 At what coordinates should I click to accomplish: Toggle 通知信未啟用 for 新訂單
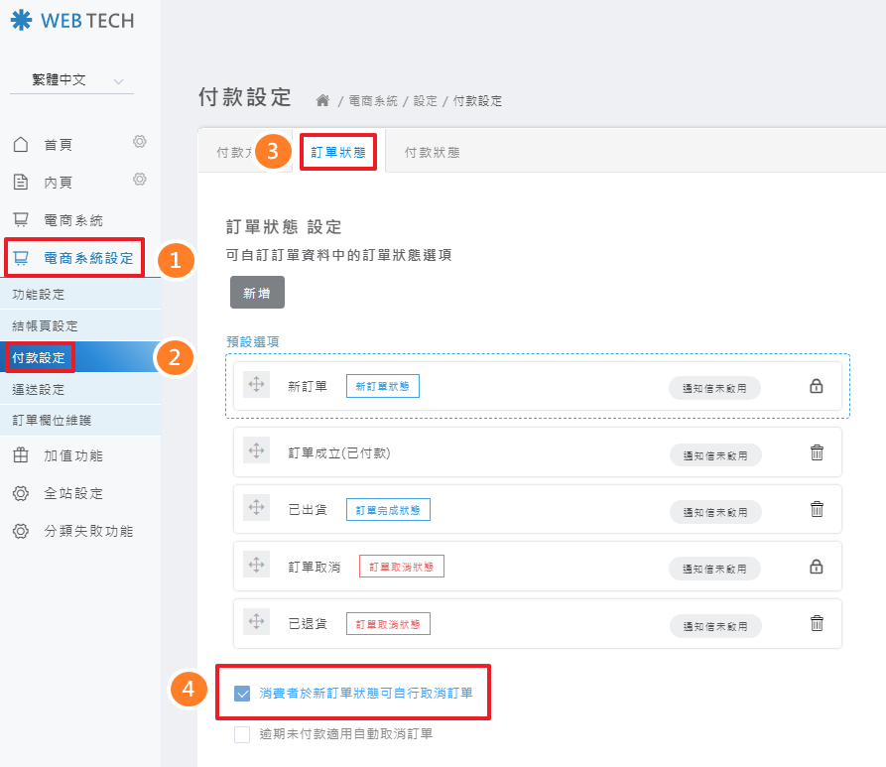[x=714, y=387]
